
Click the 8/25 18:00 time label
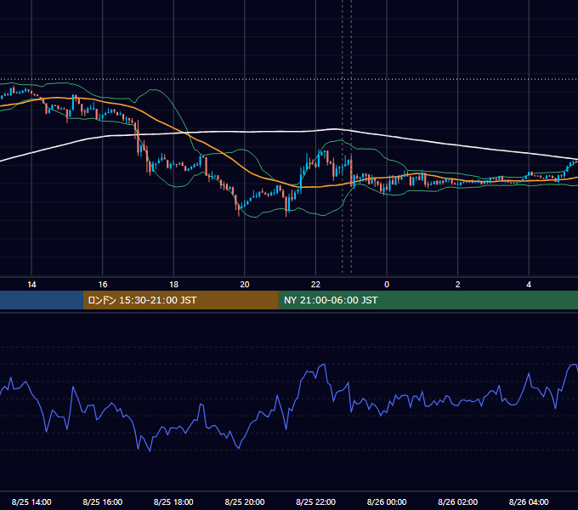click(173, 501)
